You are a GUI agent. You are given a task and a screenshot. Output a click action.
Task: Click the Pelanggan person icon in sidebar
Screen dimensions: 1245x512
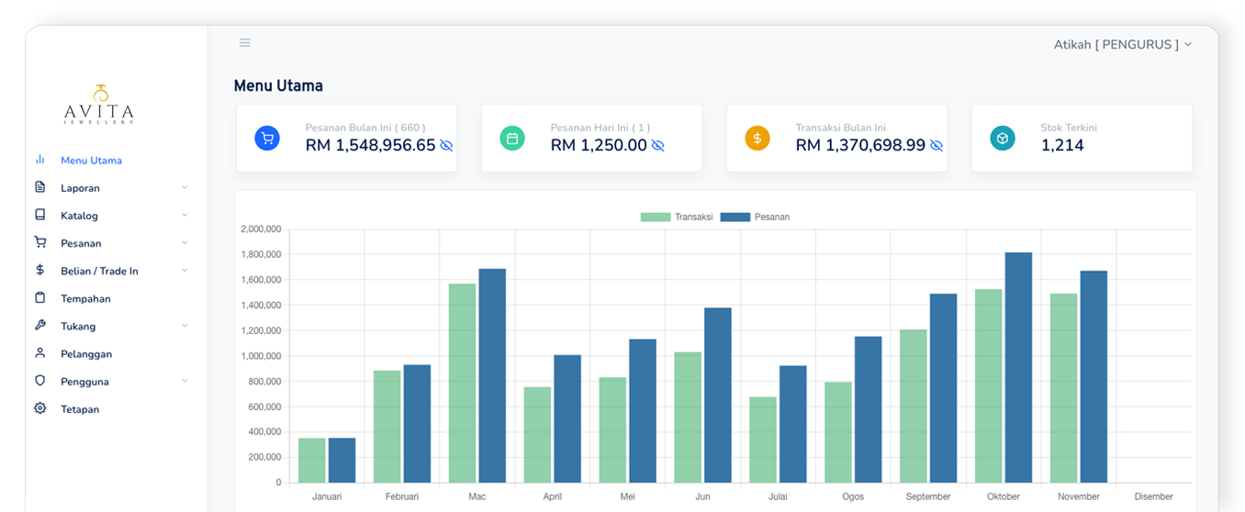click(39, 353)
